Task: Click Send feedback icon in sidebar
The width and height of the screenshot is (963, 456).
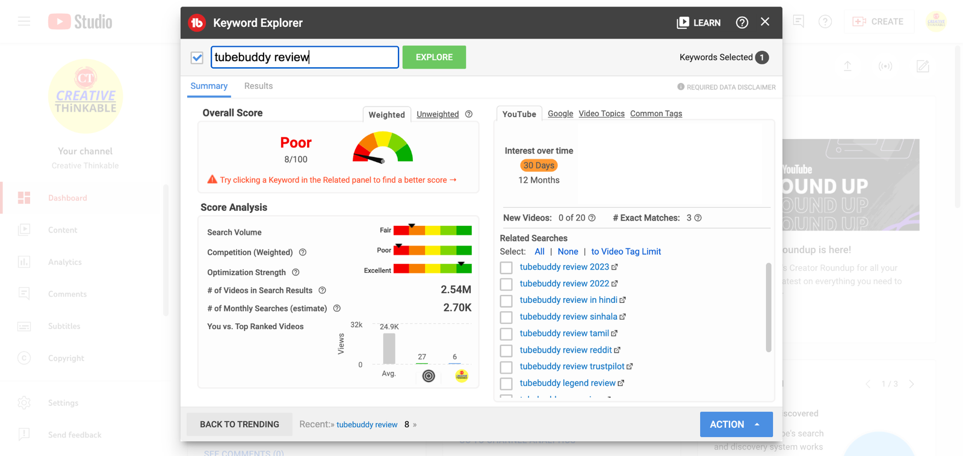Action: 24,434
